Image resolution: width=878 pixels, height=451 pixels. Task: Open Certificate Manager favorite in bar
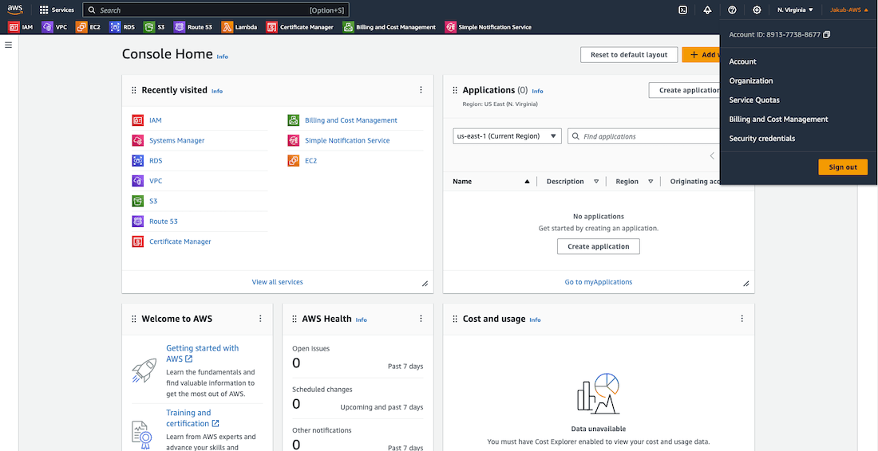click(x=300, y=27)
